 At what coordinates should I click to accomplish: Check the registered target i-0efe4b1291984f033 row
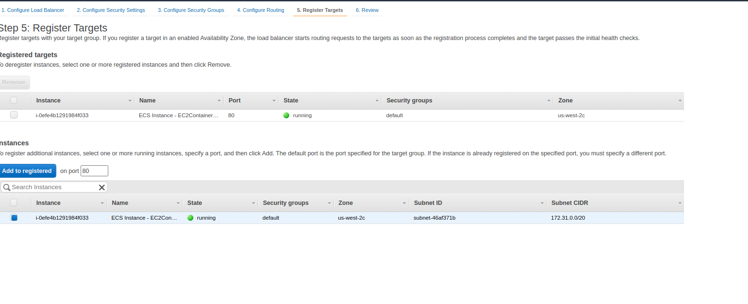pos(13,115)
